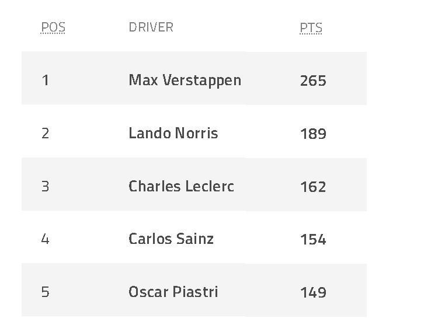Click Piastri's 149 points value

click(313, 292)
